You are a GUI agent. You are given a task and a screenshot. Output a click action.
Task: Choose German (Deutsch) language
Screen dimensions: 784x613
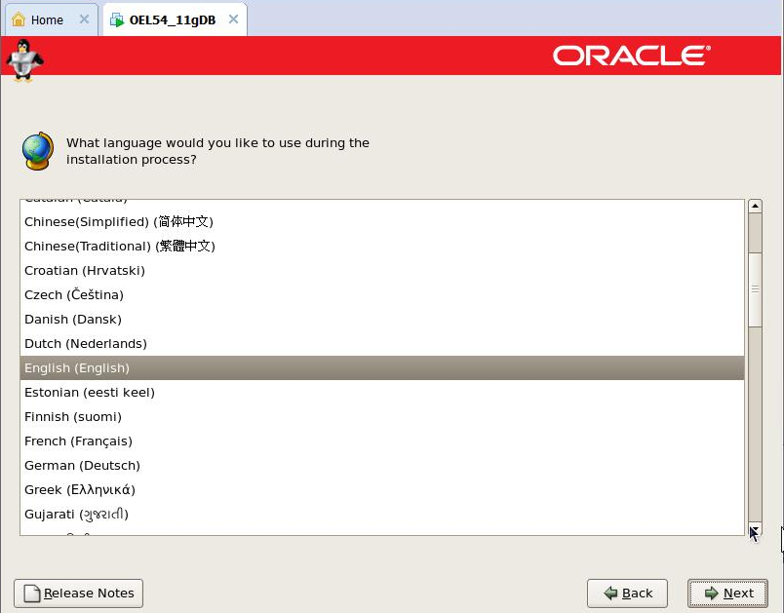(x=382, y=466)
